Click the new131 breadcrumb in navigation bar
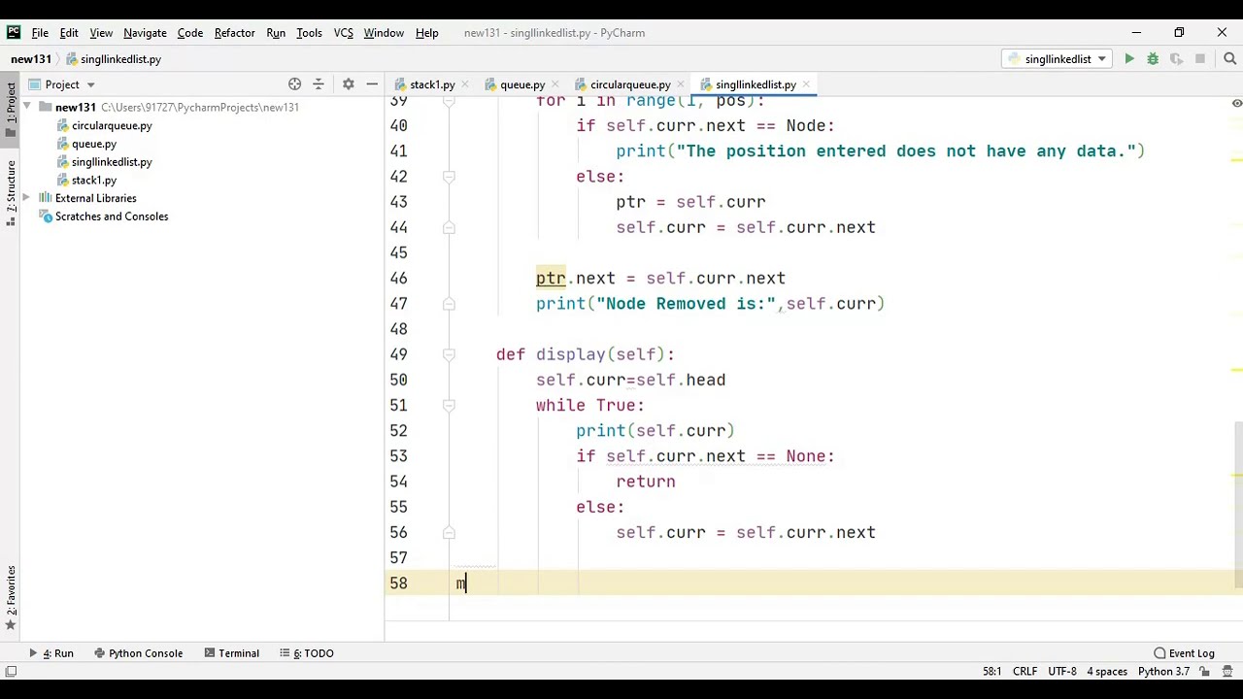Image resolution: width=1243 pixels, height=699 pixels. click(31, 59)
